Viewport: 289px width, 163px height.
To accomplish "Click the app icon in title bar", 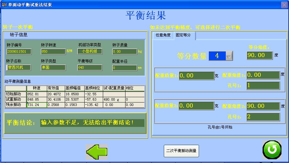I will point(4,5).
